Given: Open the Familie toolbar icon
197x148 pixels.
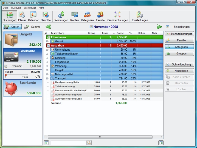Looking at the screenshot, I should 100,17.
